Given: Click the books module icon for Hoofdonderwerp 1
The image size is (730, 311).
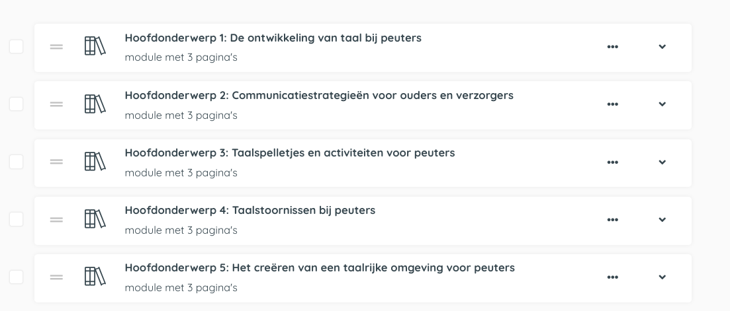Looking at the screenshot, I should coord(95,46).
